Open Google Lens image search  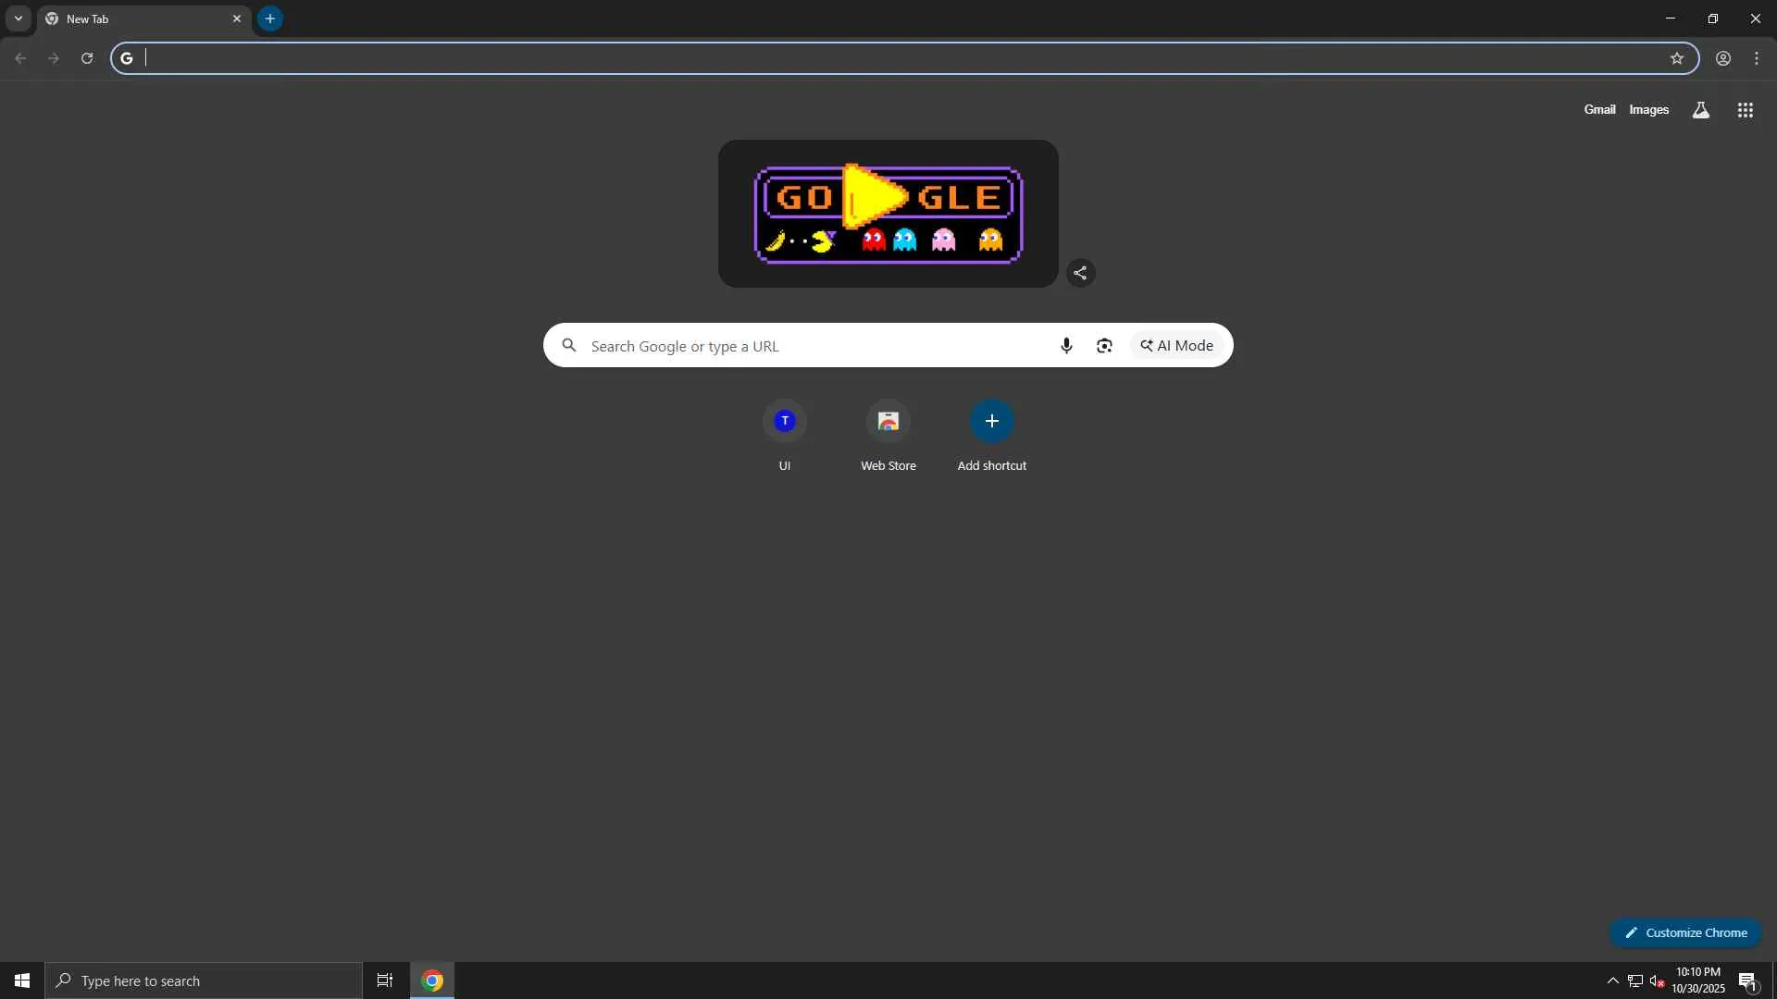[x=1104, y=346]
